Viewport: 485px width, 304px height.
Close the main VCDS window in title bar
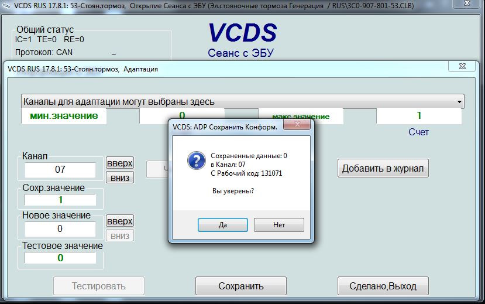(x=467, y=3)
